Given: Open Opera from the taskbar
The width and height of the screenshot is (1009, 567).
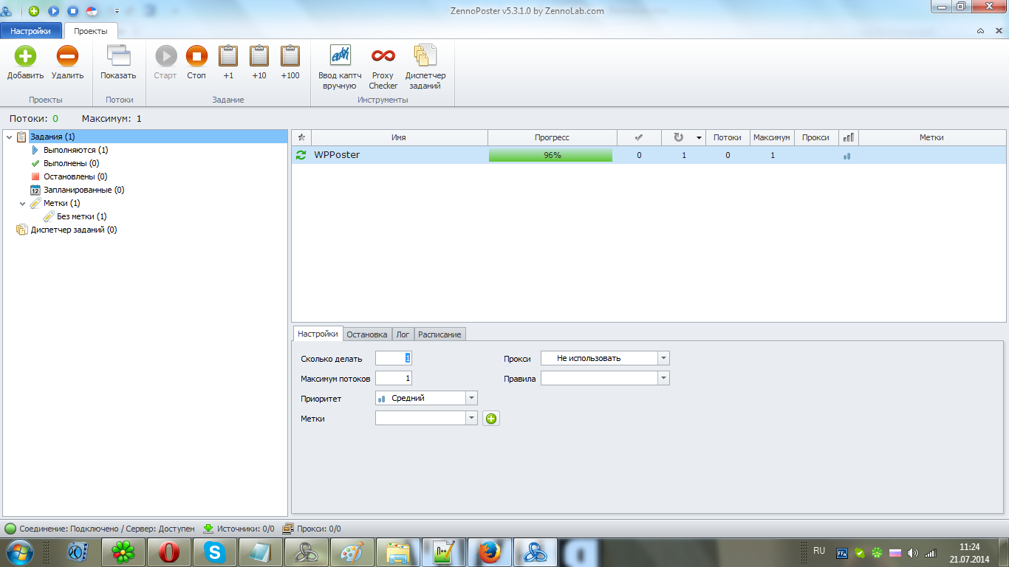Looking at the screenshot, I should (168, 552).
